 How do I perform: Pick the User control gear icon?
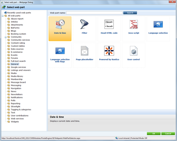pos(134,51)
